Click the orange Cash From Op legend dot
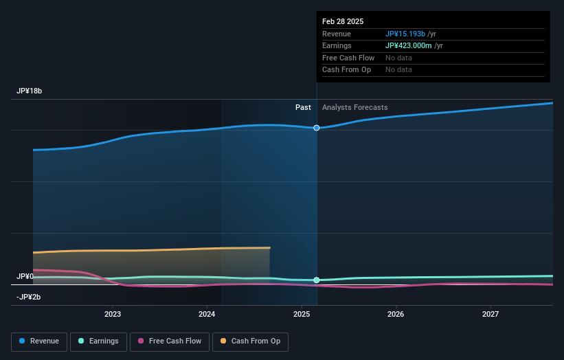 point(223,341)
